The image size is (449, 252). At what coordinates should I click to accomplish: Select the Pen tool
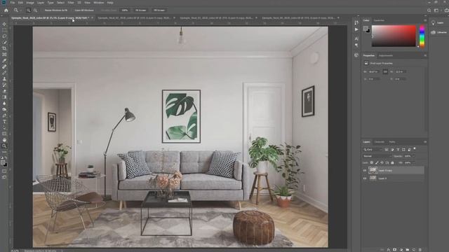point(4,115)
